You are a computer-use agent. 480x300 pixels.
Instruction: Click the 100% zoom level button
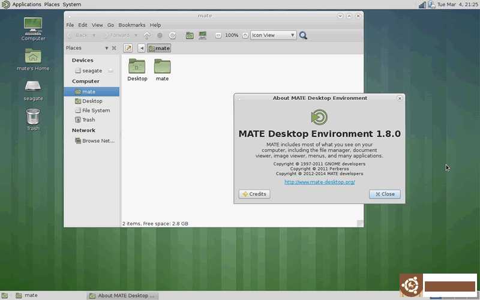232,35
